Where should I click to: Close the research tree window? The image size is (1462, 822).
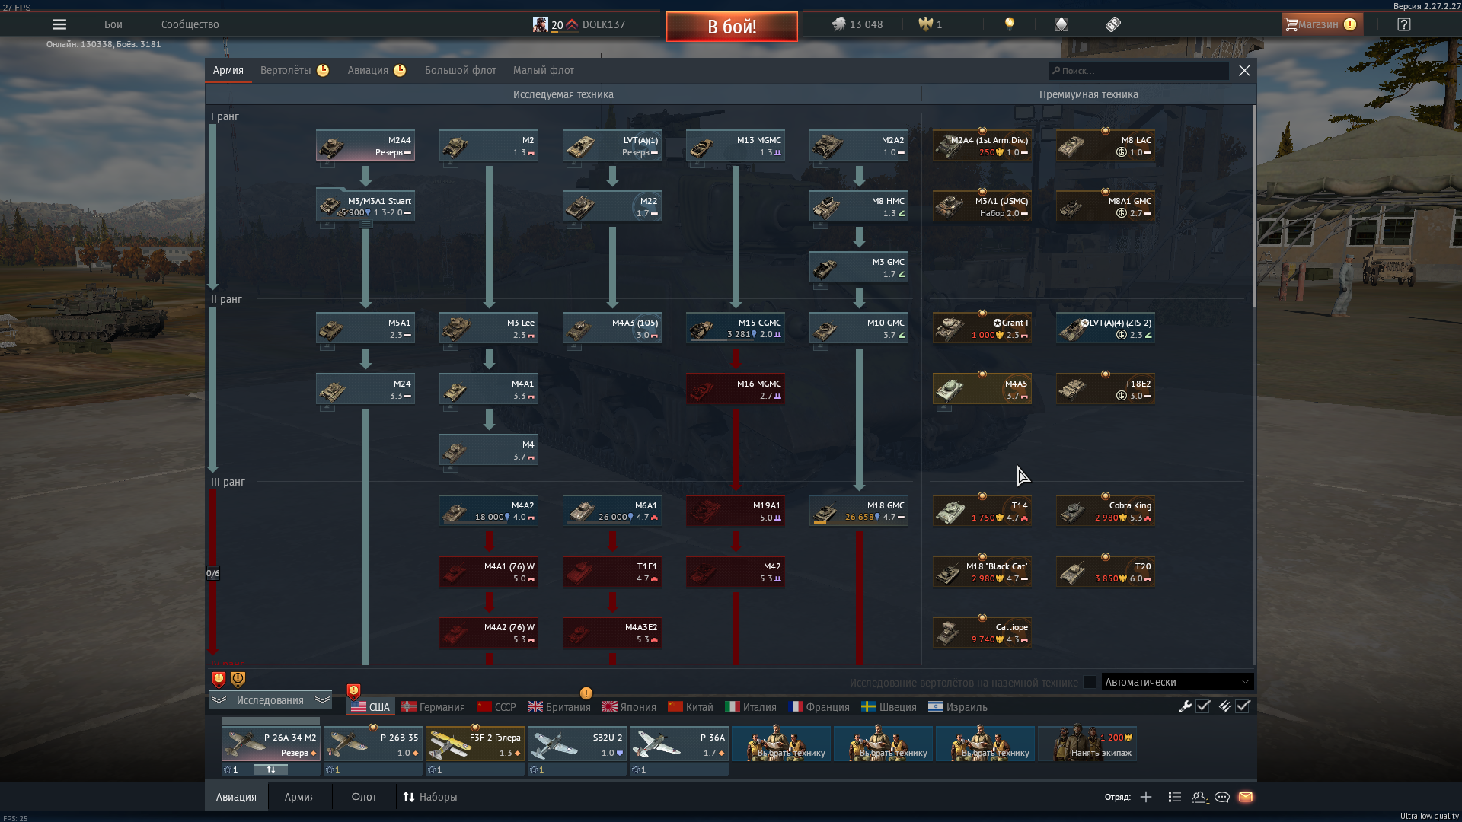click(x=1244, y=71)
